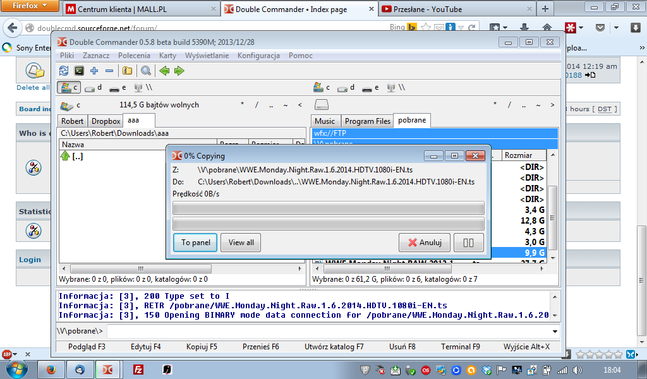
Task: Switch to the Dropbox tab
Action: click(x=106, y=121)
